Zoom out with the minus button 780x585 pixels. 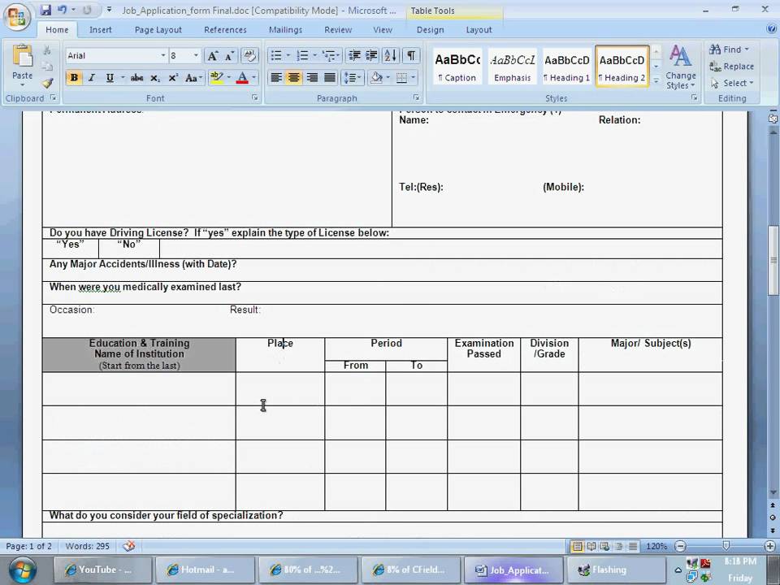coord(680,546)
